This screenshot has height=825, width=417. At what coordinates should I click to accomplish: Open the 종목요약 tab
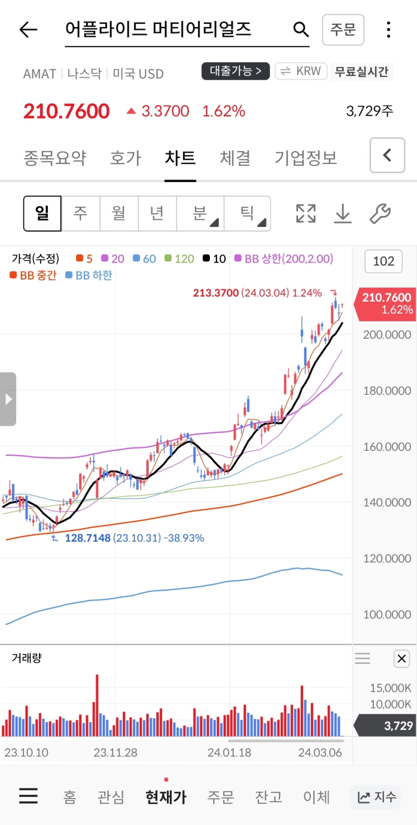pos(55,158)
